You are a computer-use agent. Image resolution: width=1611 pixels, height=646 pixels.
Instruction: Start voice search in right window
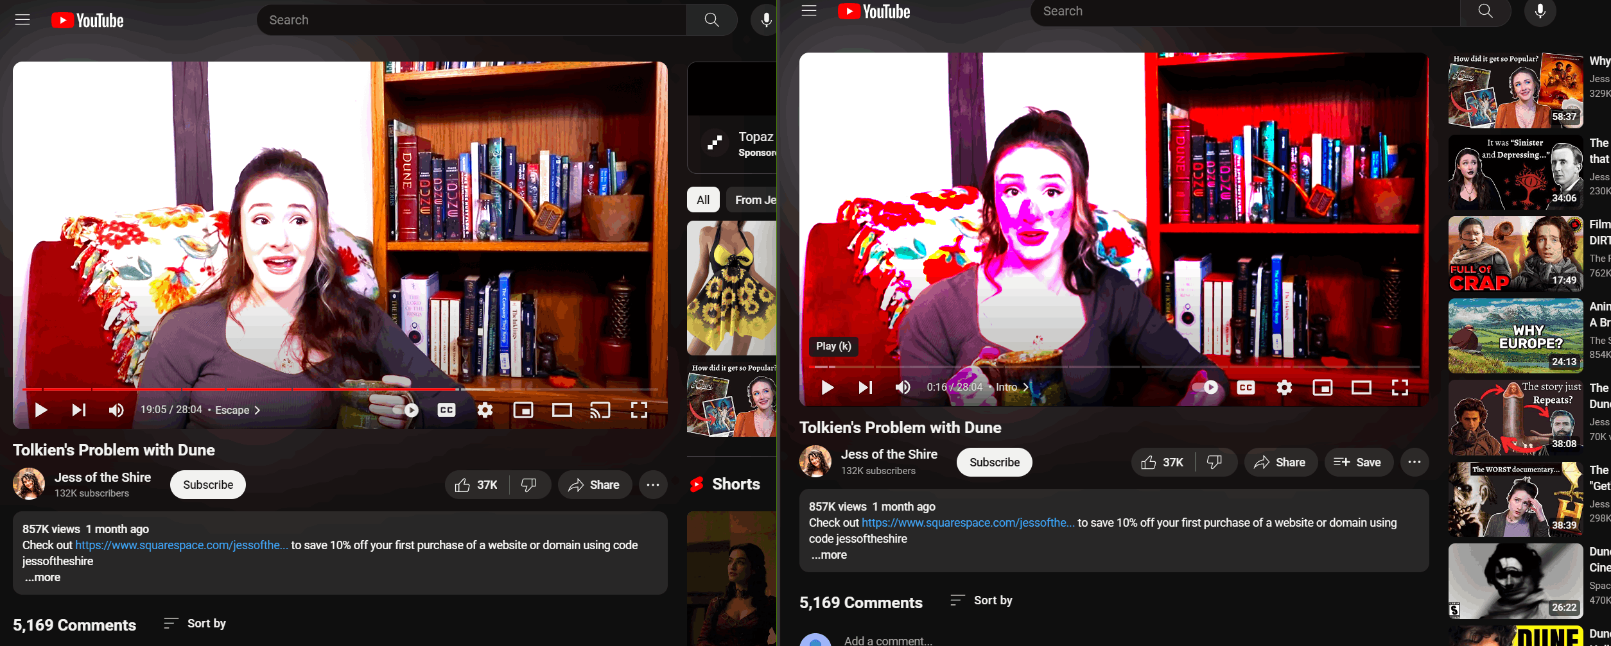pyautogui.click(x=1540, y=11)
